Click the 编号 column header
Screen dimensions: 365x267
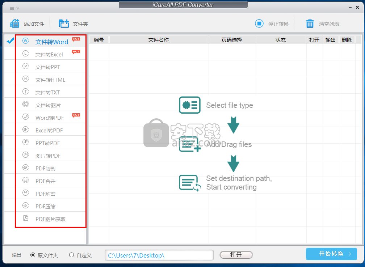coord(99,40)
